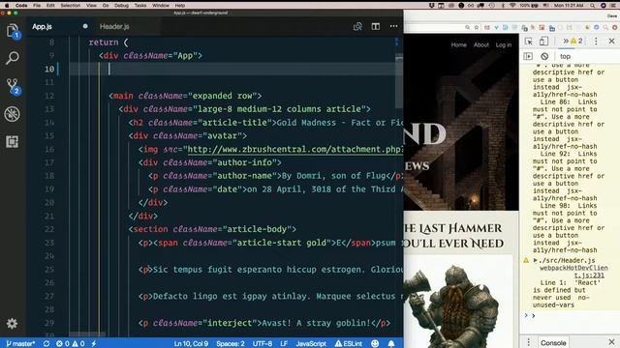This screenshot has width=620, height=348.
Task: Open the Source Control view with badge 2
Action: (13, 86)
